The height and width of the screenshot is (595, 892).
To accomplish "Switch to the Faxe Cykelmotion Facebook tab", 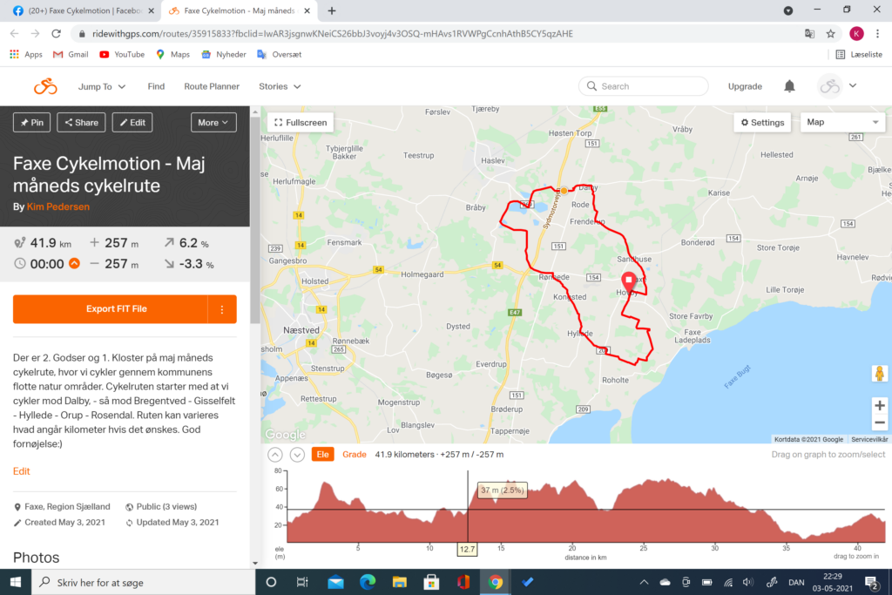I will click(79, 10).
